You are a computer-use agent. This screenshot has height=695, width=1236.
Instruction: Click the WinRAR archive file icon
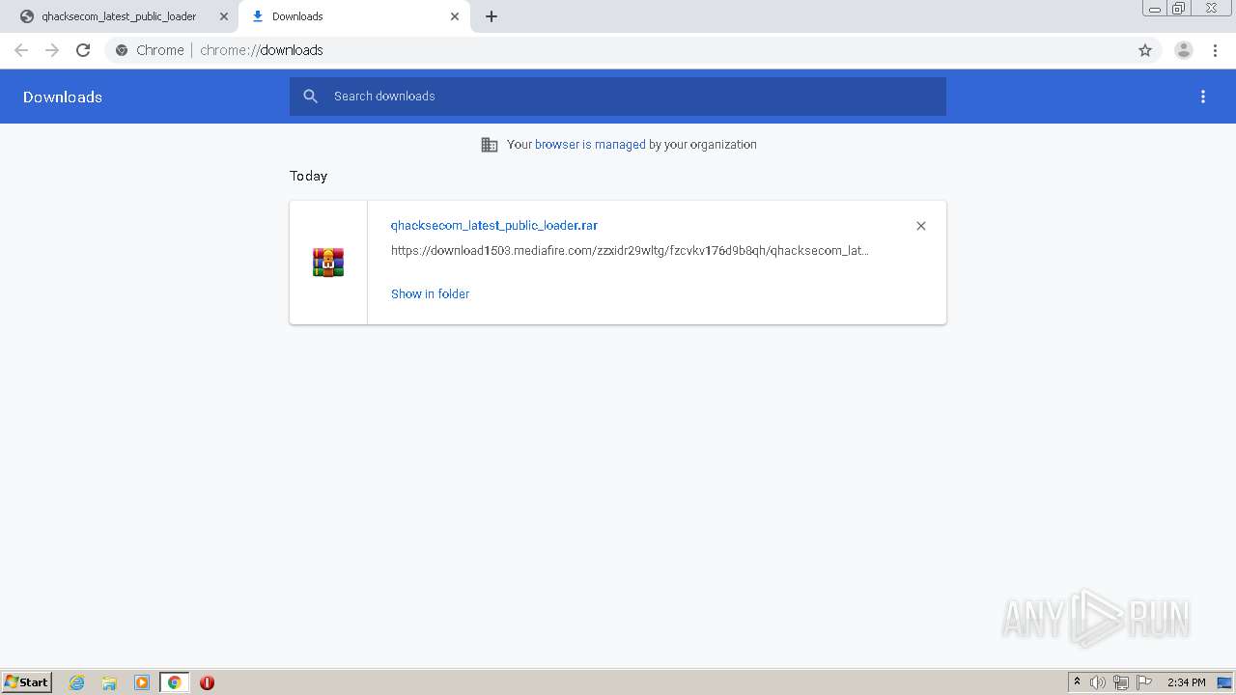point(328,263)
